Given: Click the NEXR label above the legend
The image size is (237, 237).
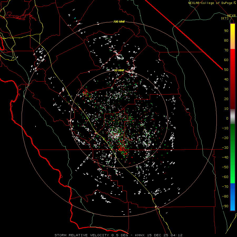Looking at the screenshot, I should coord(231,16).
